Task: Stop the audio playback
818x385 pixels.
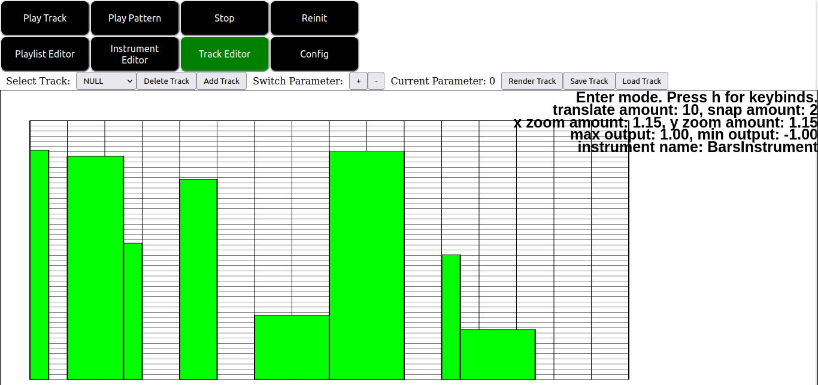Action: pyautogui.click(x=225, y=18)
